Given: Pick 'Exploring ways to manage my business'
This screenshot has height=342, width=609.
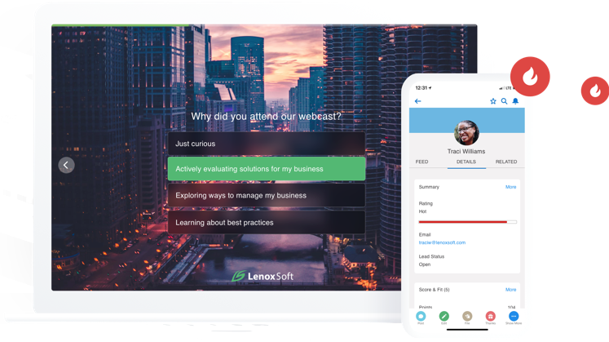Looking at the screenshot, I should tap(266, 195).
